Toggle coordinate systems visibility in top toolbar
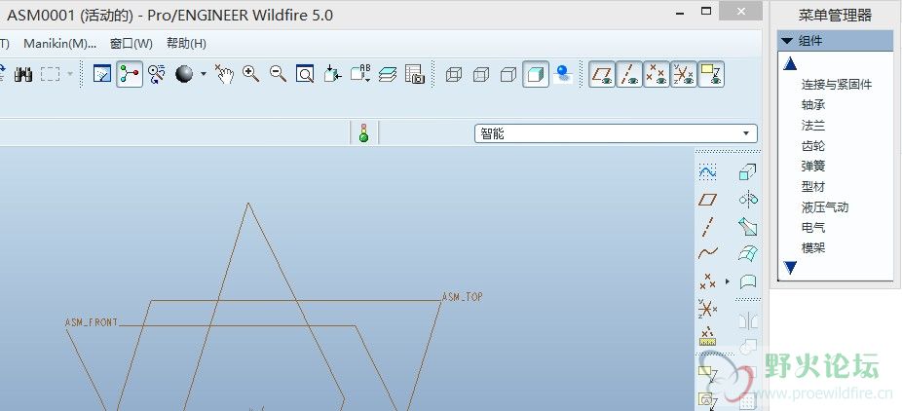Screen dimensions: 902x411 pos(684,74)
